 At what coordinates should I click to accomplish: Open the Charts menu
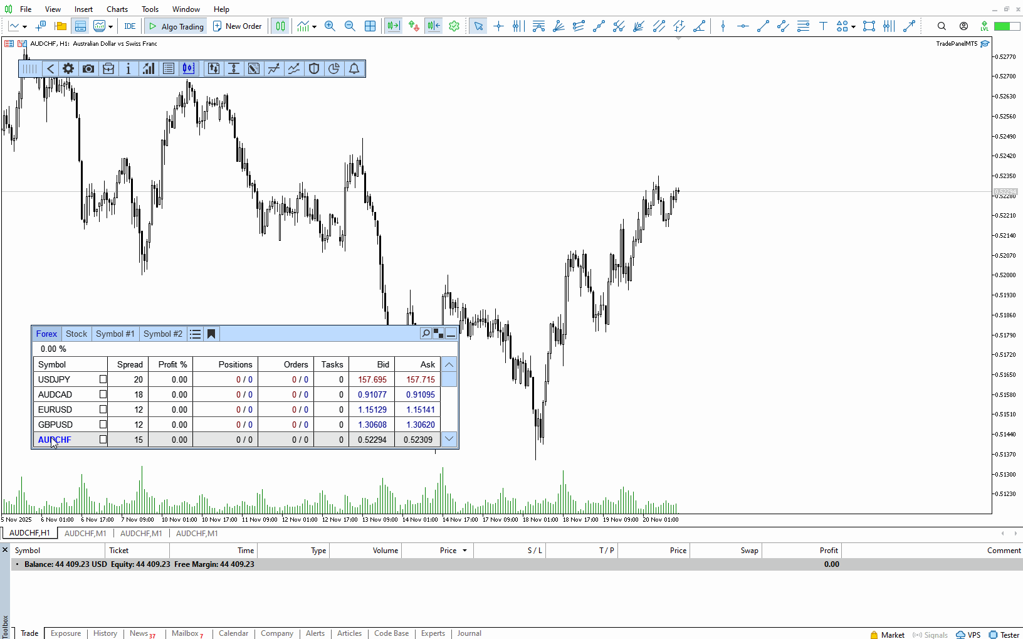[x=117, y=9]
